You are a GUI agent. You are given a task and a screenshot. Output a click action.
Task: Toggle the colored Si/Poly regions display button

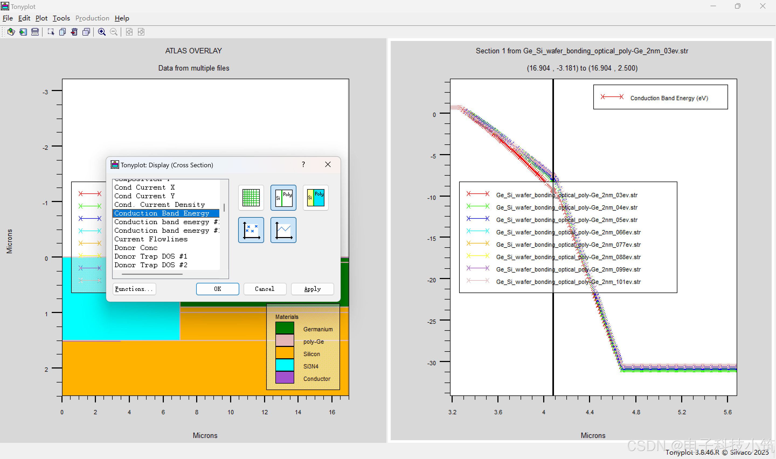click(x=316, y=198)
